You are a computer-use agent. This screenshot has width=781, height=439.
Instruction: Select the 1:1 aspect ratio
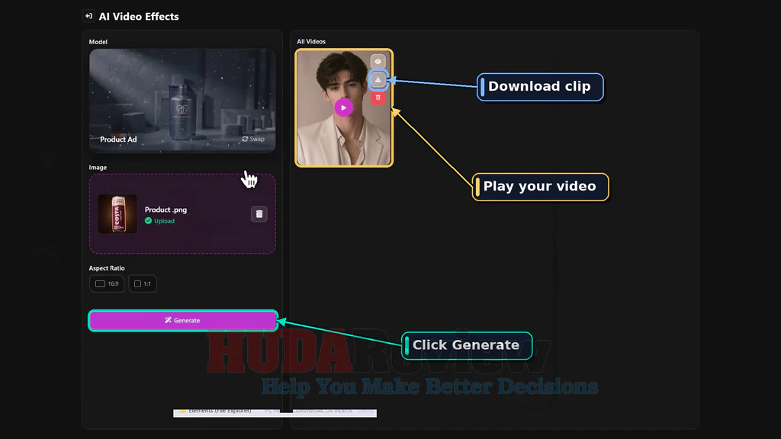143,284
